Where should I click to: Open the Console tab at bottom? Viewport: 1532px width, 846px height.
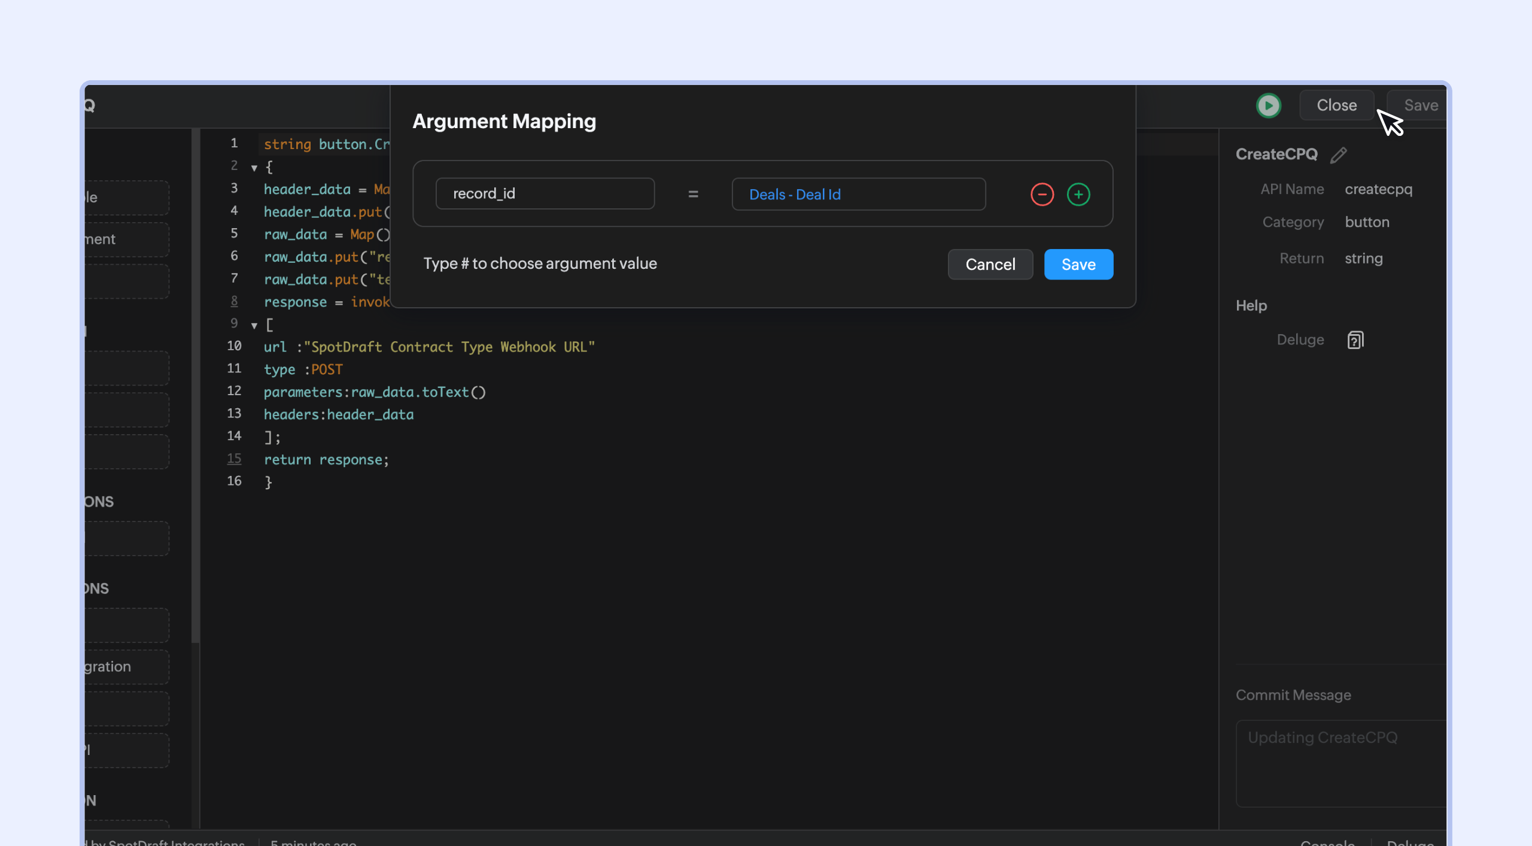(x=1327, y=841)
